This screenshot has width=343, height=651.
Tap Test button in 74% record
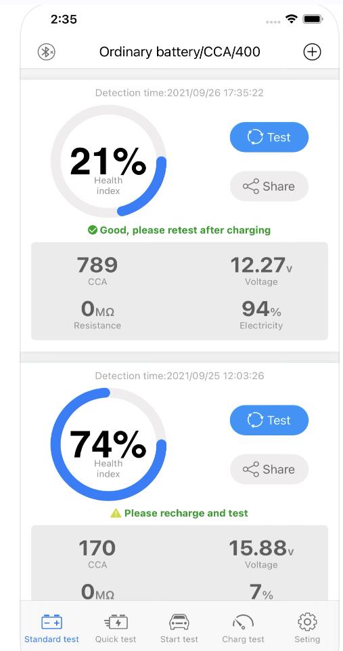pyautogui.click(x=269, y=420)
